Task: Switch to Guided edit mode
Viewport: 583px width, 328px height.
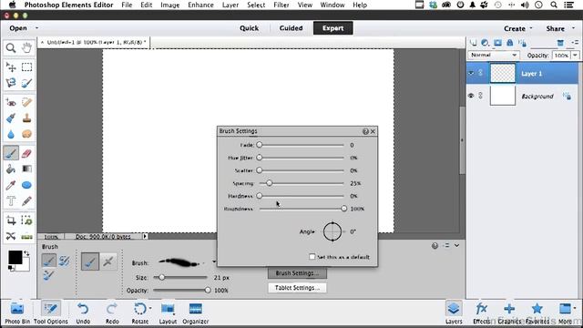Action: pyautogui.click(x=291, y=28)
